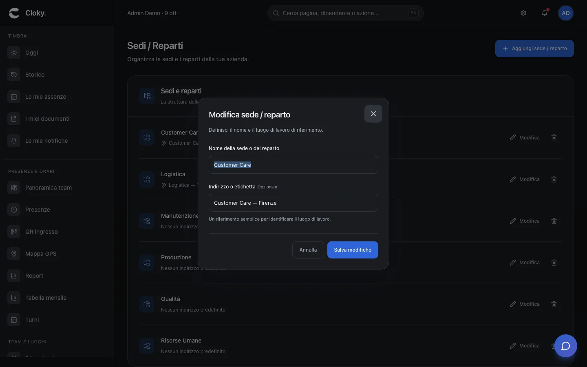The height and width of the screenshot is (367, 587).
Task: Click the Panoramica team grid icon
Action: pyautogui.click(x=14, y=188)
